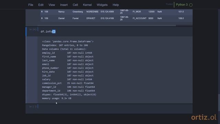Click manager id value 108.0
The width and height of the screenshot is (220, 124).
[x=181, y=18]
